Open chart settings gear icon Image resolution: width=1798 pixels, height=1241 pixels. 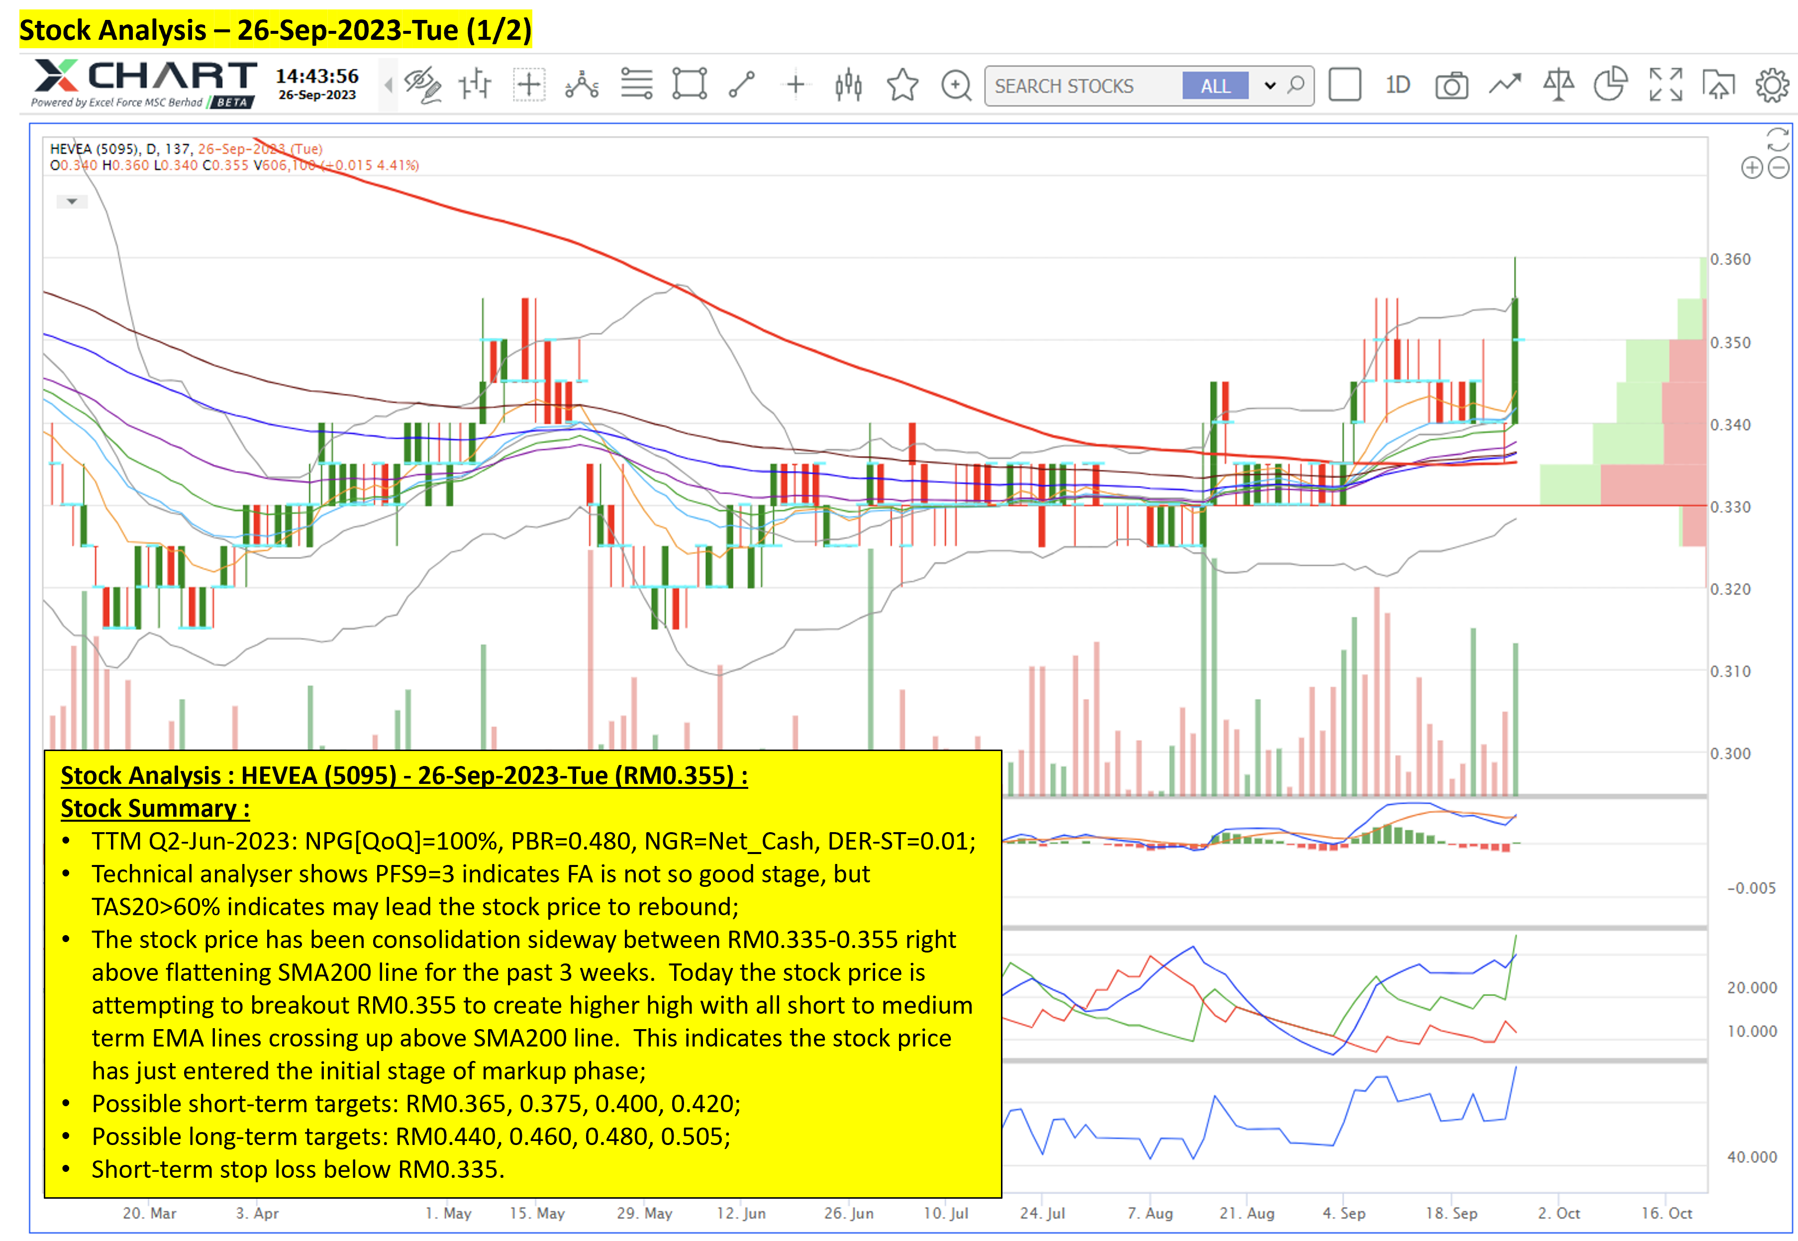coord(1772,85)
